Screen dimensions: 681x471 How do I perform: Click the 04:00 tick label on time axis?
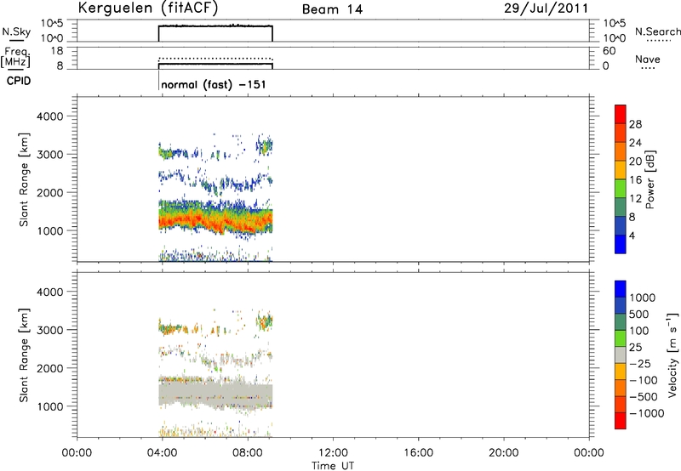(162, 453)
